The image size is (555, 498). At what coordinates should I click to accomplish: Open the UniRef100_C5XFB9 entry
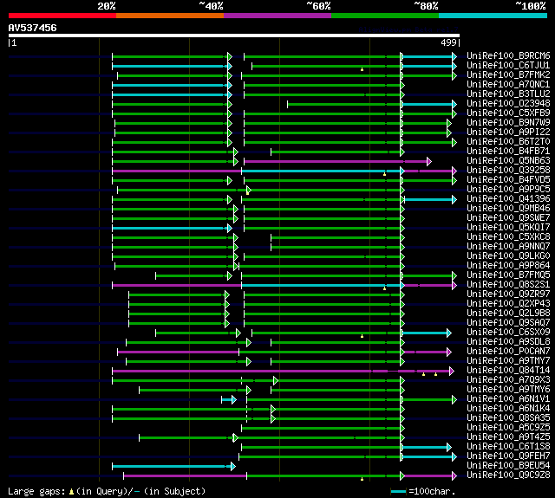[x=508, y=113]
